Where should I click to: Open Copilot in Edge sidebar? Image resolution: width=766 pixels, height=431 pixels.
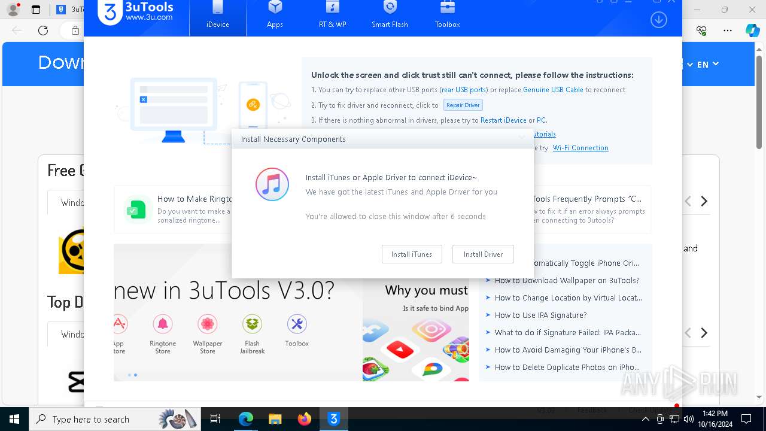coord(752,31)
